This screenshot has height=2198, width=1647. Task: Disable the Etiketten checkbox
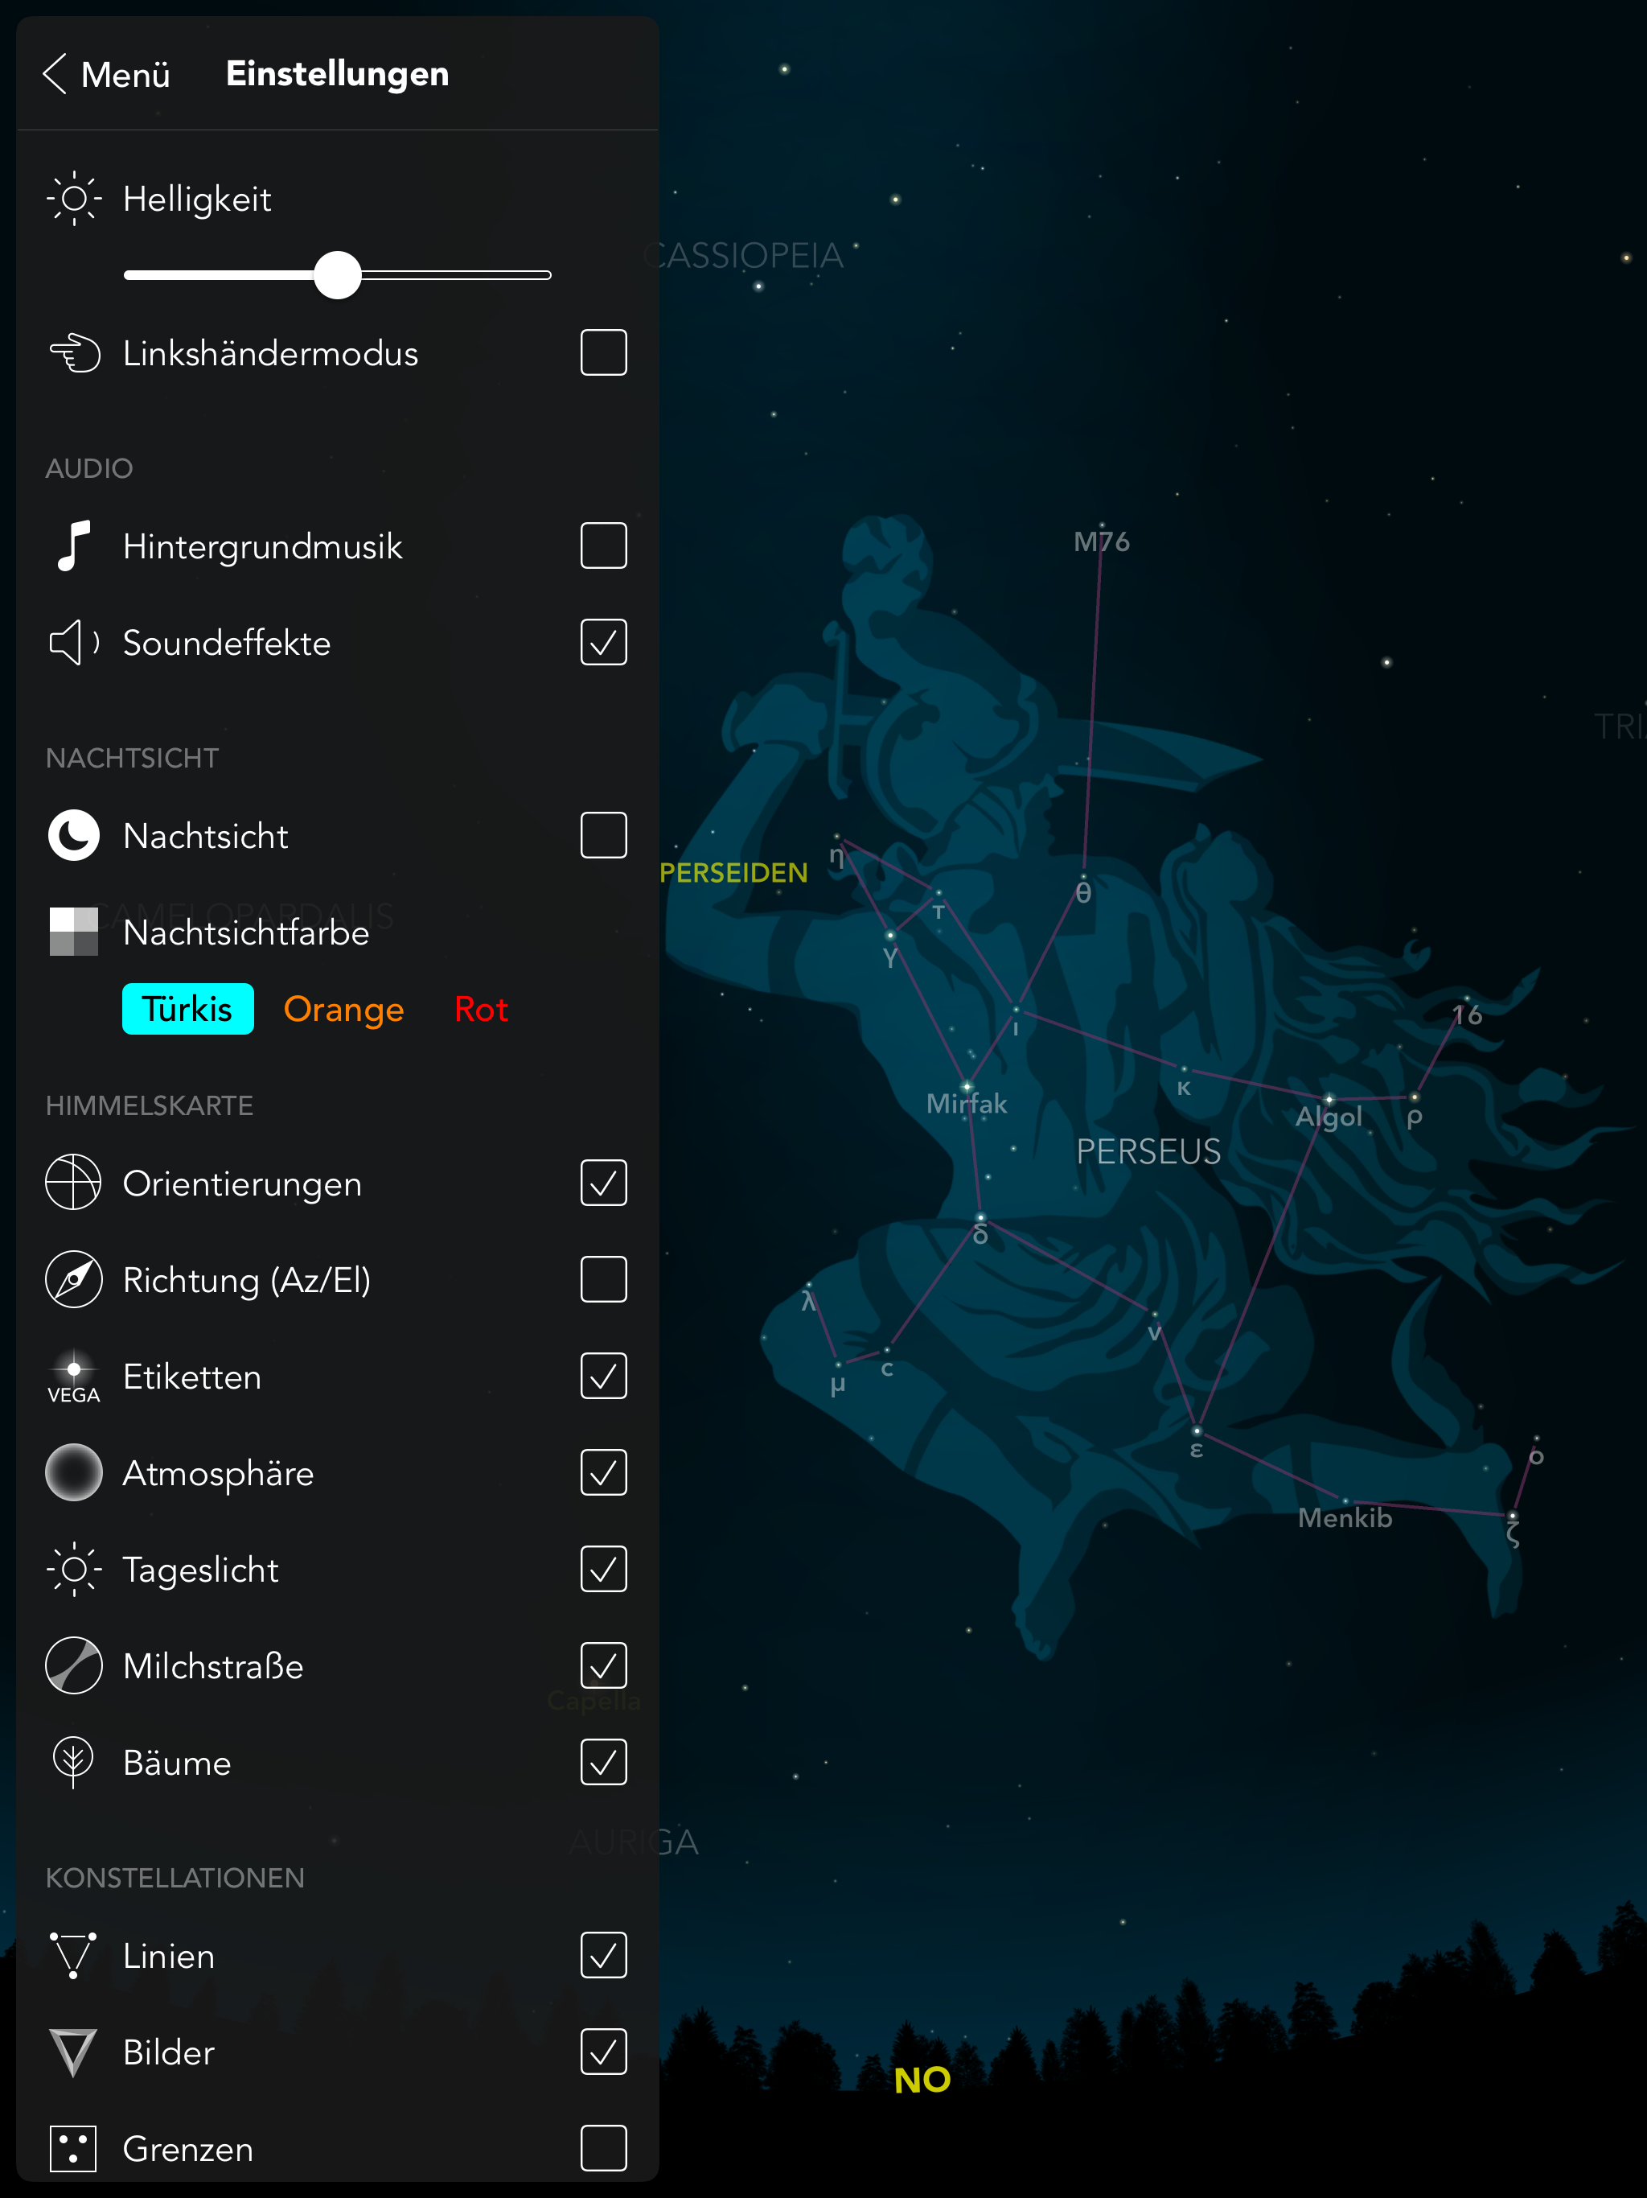(x=604, y=1377)
